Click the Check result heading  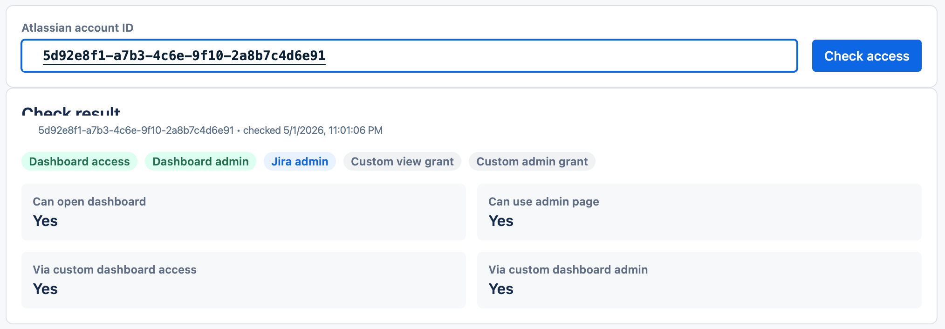point(71,111)
